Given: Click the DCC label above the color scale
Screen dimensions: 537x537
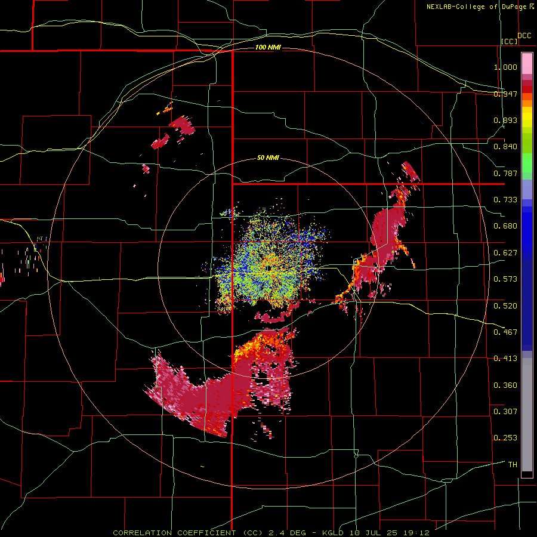Looking at the screenshot, I should pos(524,36).
